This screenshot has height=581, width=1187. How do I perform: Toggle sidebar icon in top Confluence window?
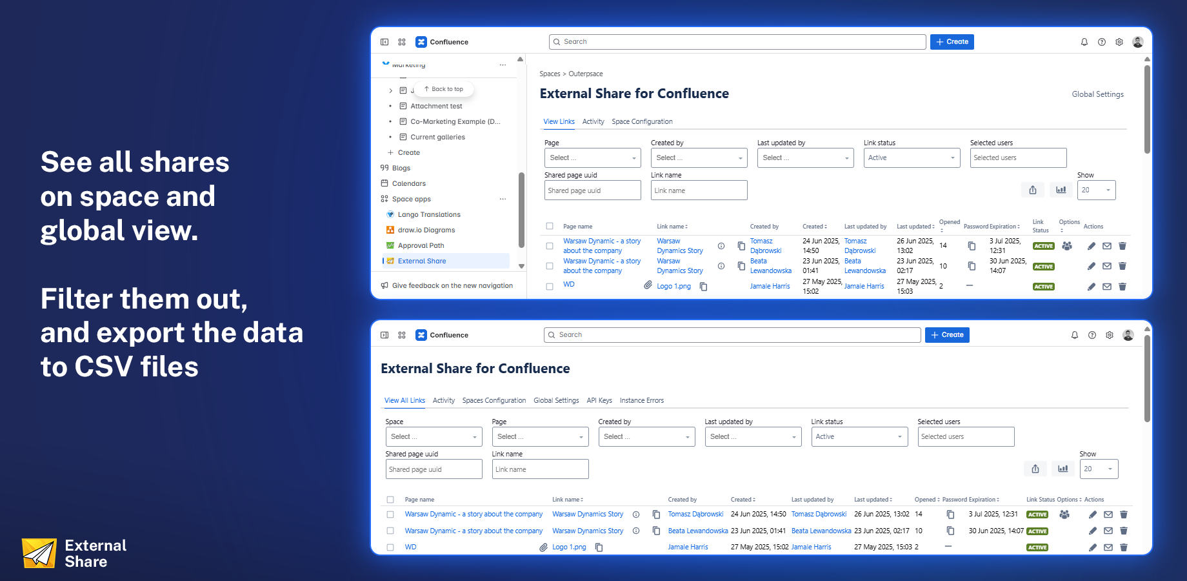(384, 42)
